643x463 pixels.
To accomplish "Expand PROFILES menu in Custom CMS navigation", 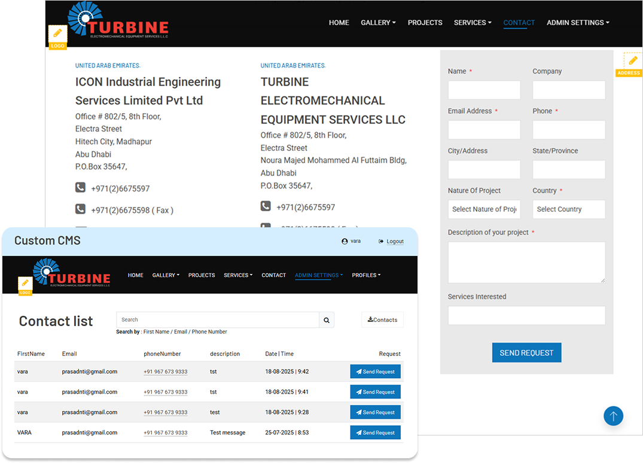I will point(366,275).
